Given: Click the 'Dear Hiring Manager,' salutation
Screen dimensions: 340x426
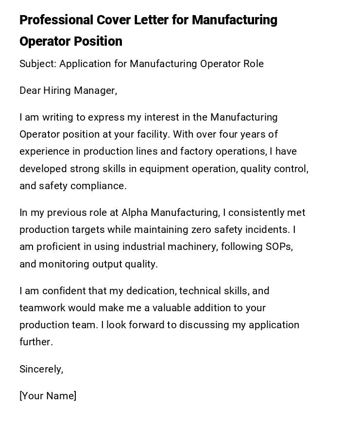Looking at the screenshot, I should click(x=68, y=90).
